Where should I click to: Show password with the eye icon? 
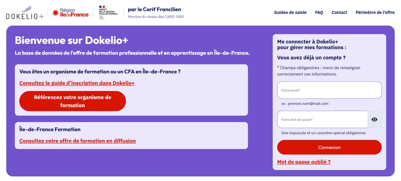point(374,119)
